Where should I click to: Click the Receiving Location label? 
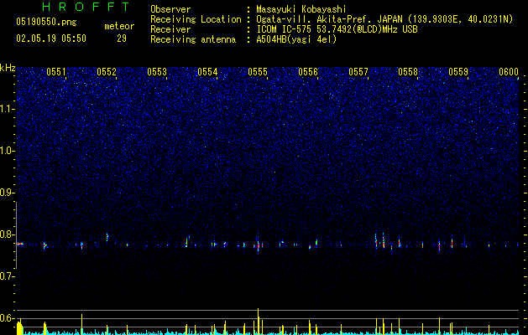tap(196, 19)
